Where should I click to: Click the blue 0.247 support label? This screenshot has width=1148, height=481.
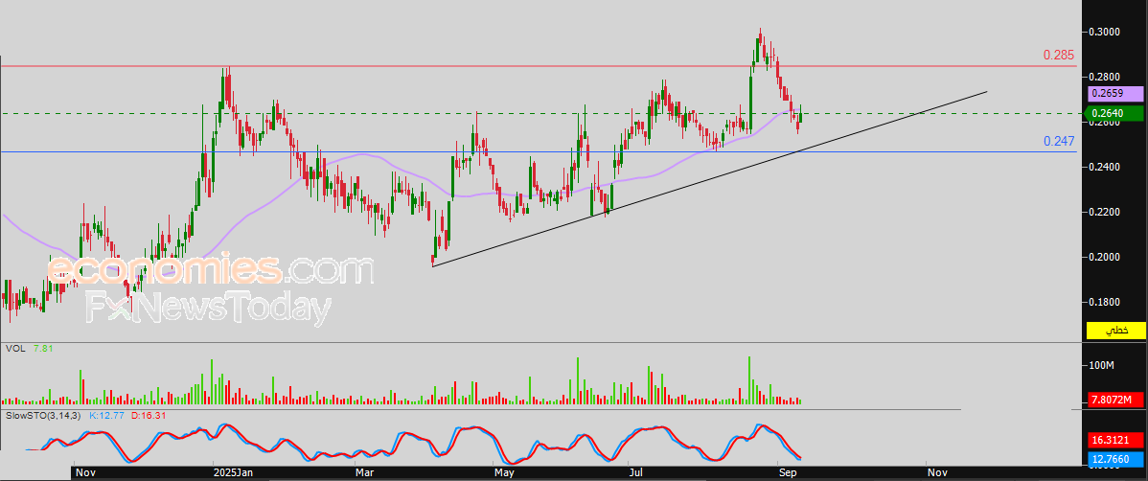click(x=1059, y=141)
